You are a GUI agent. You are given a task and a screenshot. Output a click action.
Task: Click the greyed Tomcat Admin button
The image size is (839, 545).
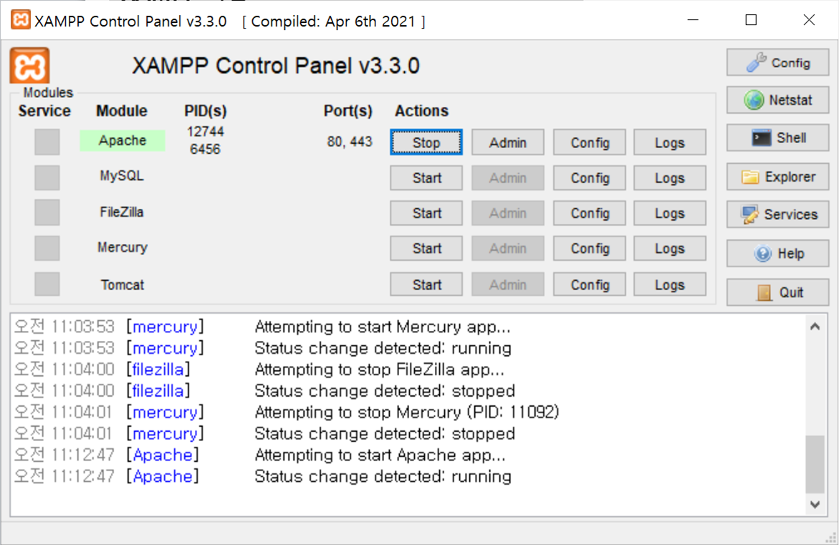point(508,284)
